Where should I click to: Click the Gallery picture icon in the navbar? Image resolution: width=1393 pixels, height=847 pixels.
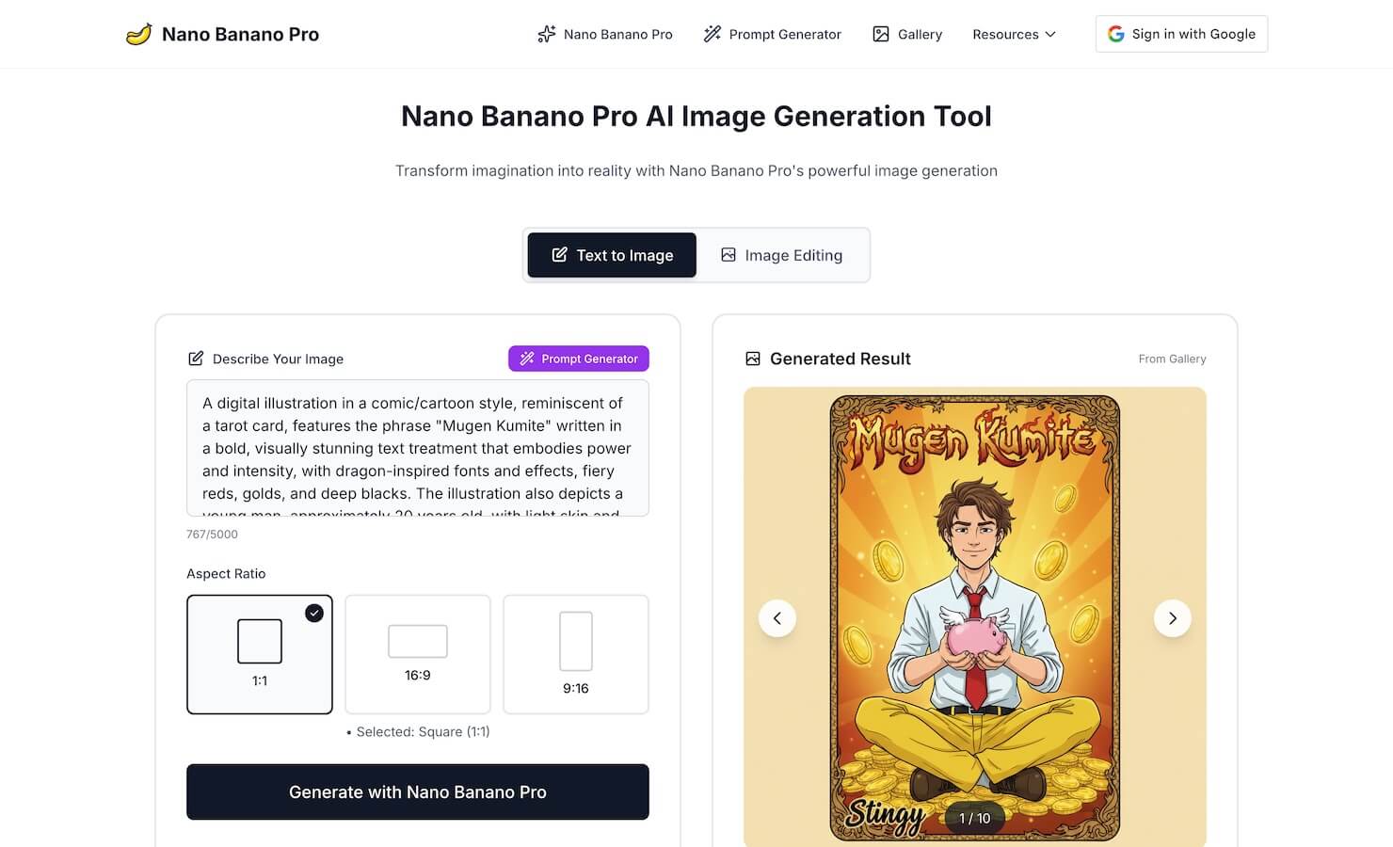[x=882, y=34]
